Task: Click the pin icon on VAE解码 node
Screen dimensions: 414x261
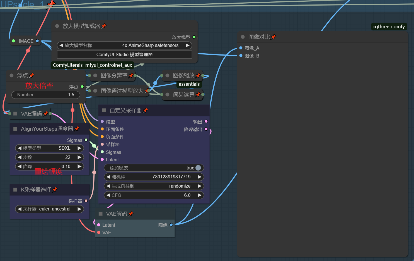Action: [131, 214]
